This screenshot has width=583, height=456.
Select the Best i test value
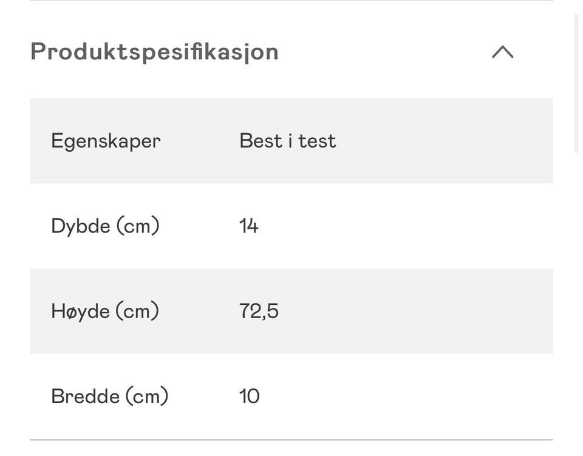[287, 141]
